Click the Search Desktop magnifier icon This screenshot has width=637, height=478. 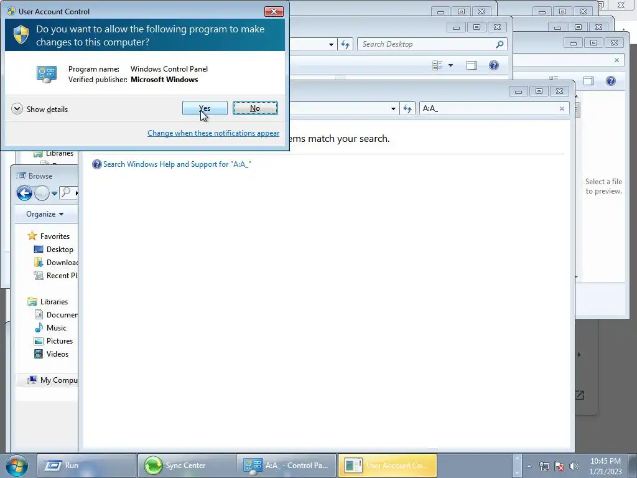[x=500, y=44]
